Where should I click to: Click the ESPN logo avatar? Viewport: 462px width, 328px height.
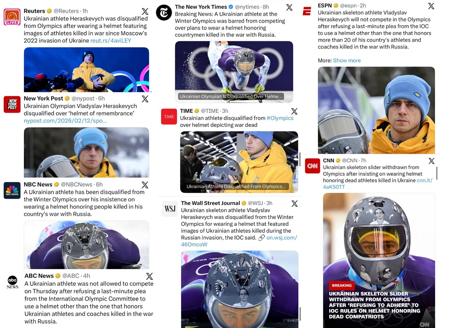307,12
